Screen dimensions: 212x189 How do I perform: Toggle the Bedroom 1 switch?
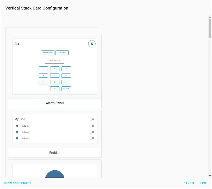92,132
